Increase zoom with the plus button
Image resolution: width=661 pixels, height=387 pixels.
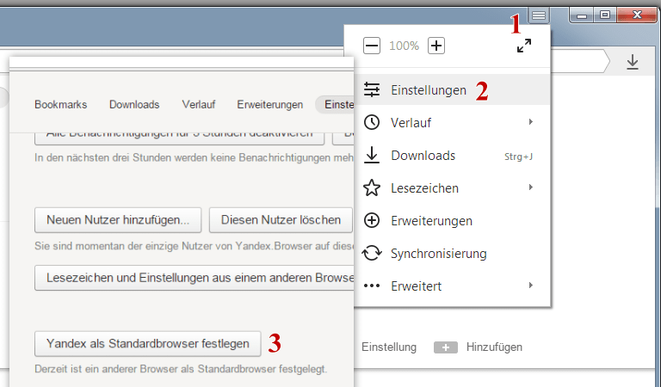(436, 46)
